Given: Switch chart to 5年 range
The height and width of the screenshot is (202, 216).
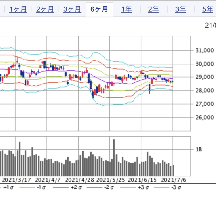Looking at the screenshot, I should point(208,9).
